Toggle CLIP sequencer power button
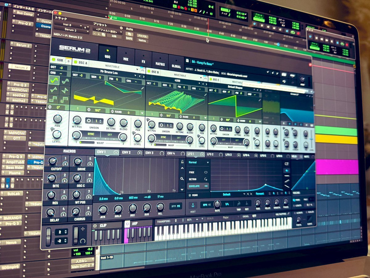Screen dimensions: 370x278 95,226
